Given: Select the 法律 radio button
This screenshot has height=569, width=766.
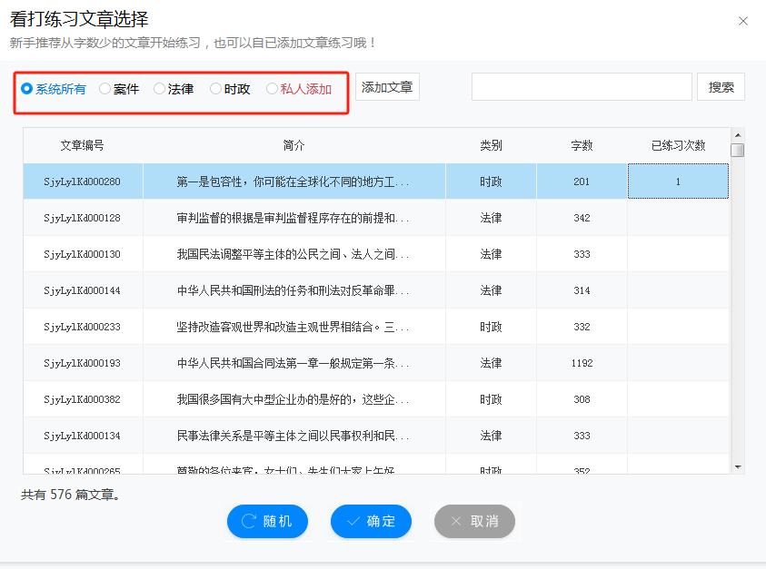Looking at the screenshot, I should point(159,88).
